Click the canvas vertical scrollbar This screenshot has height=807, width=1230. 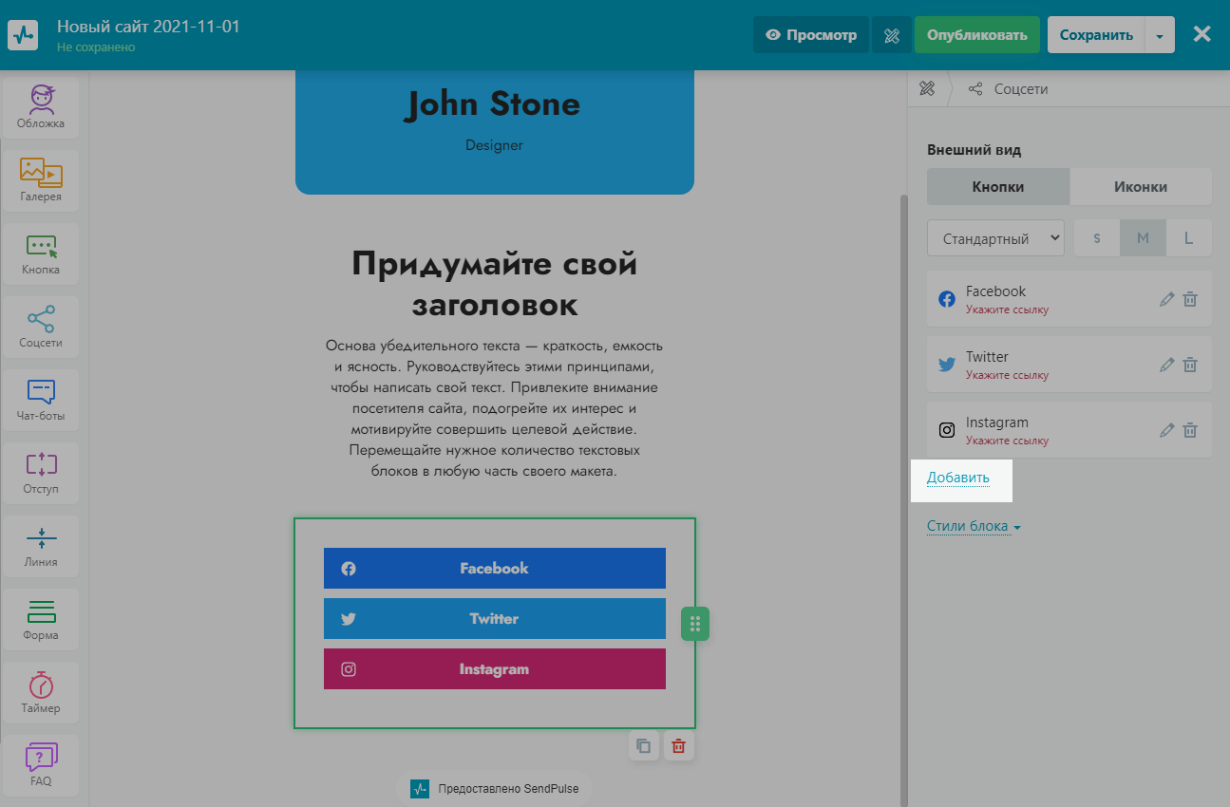904,498
